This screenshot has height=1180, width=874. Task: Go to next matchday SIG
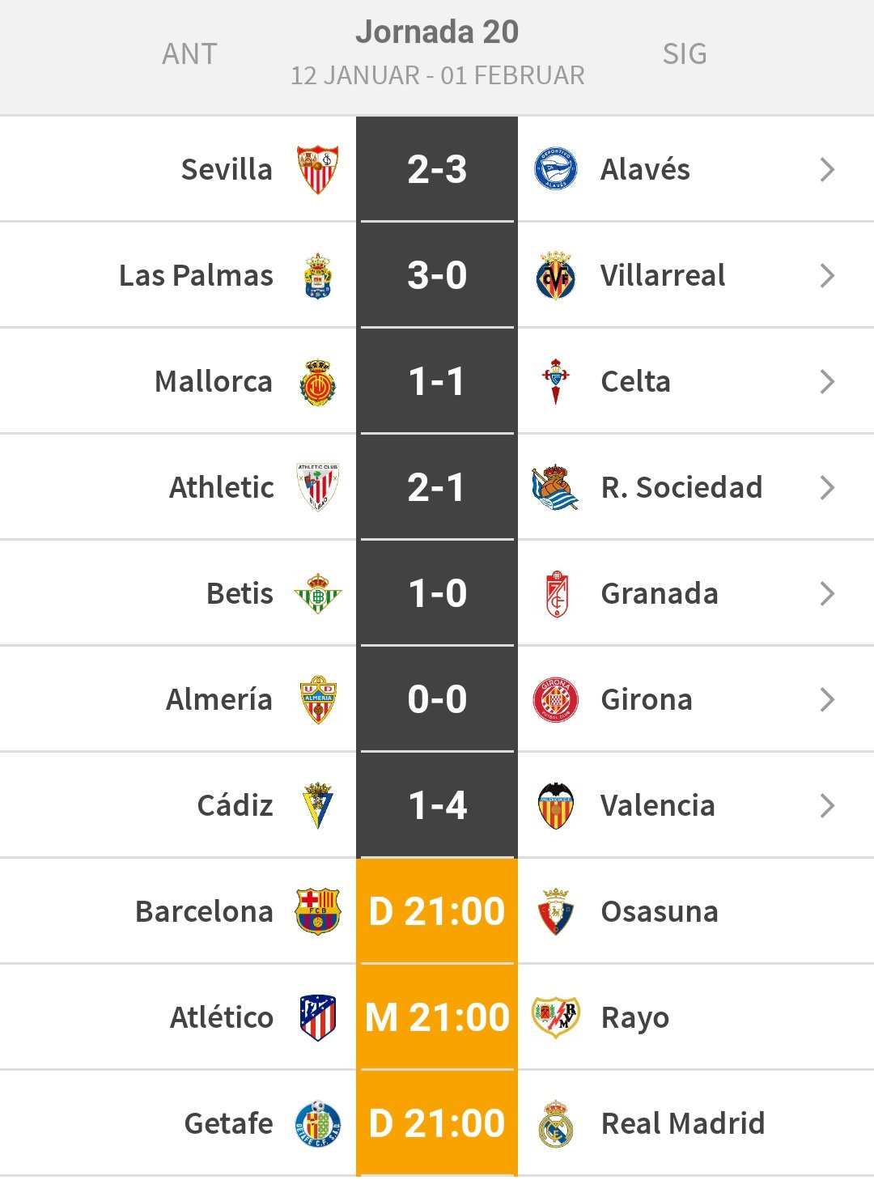point(685,54)
